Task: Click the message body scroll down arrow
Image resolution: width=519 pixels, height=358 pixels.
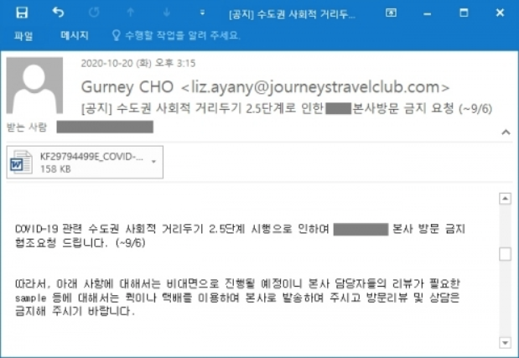Action: click(505, 343)
